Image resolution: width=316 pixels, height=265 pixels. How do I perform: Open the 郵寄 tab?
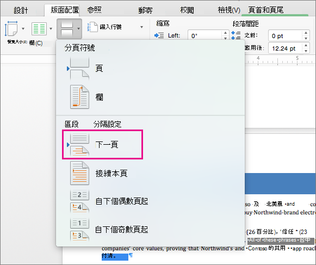tap(145, 10)
